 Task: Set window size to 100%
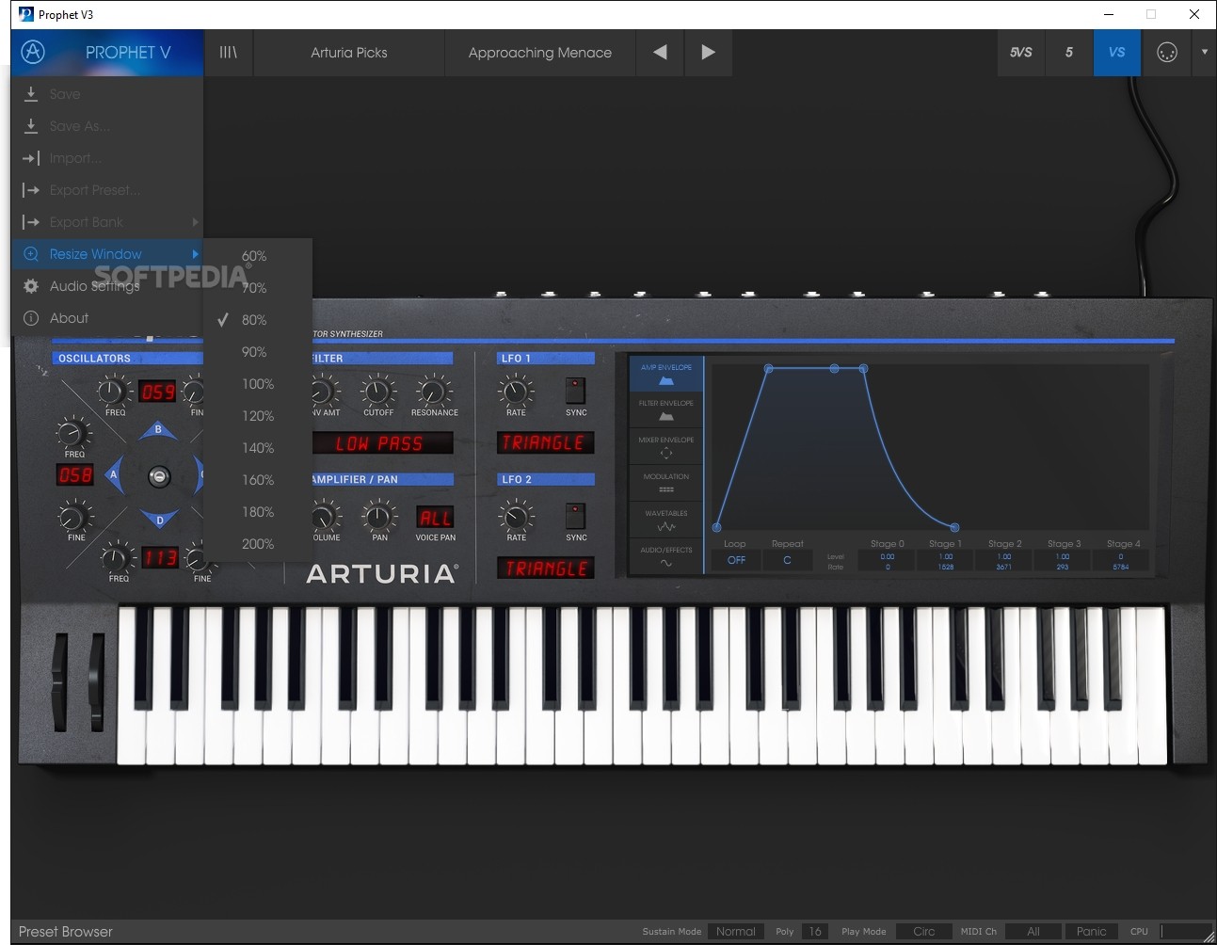point(258,384)
